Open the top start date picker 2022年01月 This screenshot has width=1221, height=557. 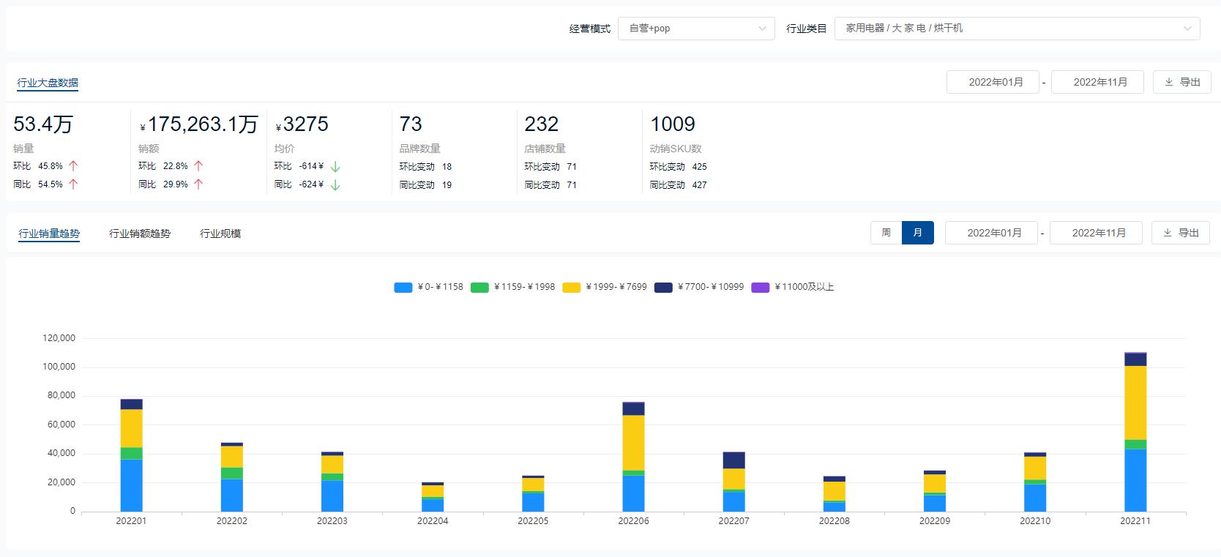point(995,82)
